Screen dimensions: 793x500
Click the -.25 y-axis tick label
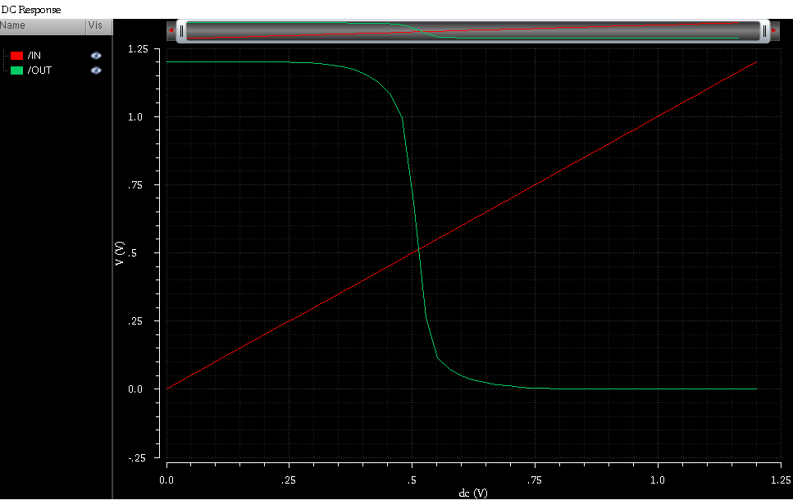[x=137, y=458]
